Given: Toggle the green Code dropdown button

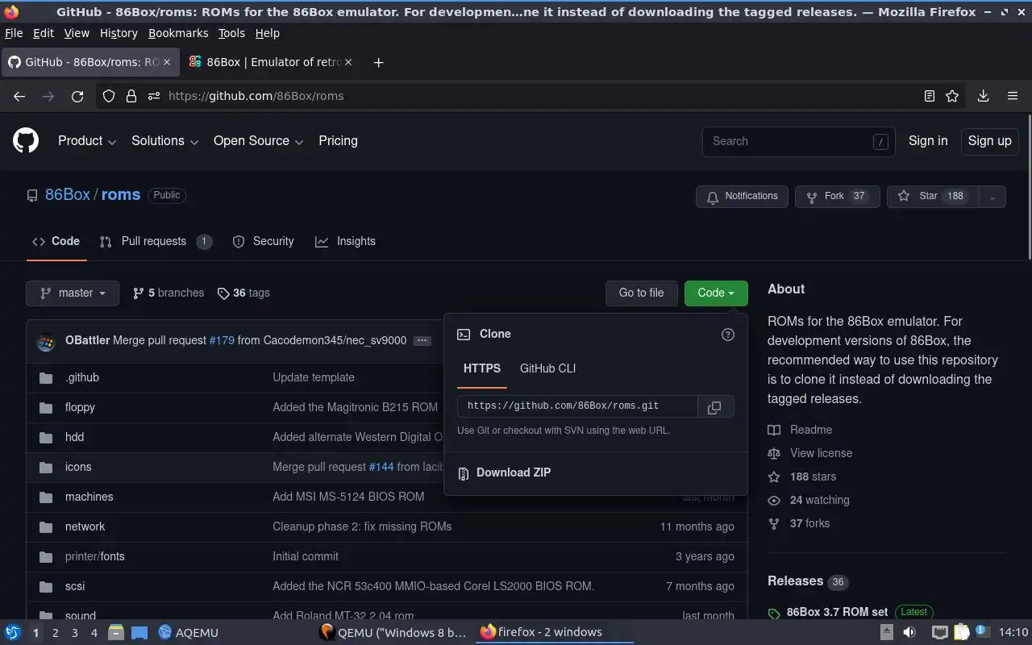Looking at the screenshot, I should tap(716, 293).
